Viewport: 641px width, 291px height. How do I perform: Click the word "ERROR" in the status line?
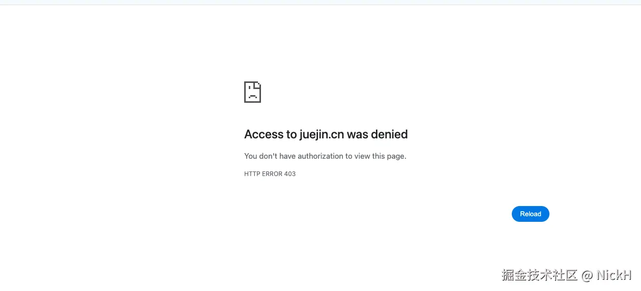tap(272, 174)
